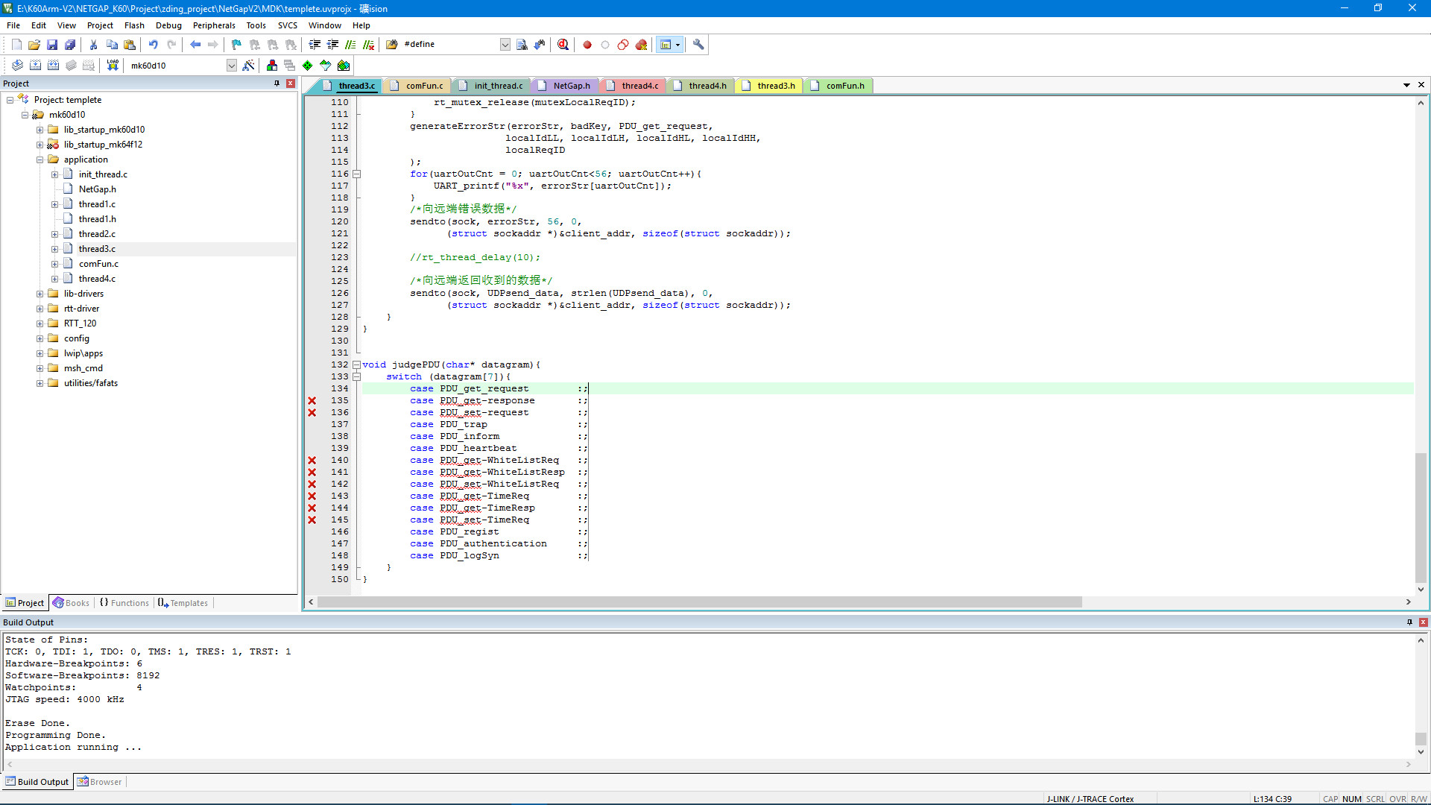Viewport: 1431px width, 805px height.
Task: Pin toggle for Project panel
Action: 277,83
